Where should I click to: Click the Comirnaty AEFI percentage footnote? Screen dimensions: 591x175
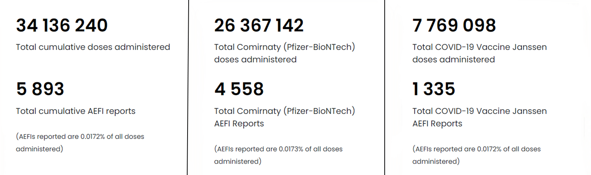coord(278,155)
